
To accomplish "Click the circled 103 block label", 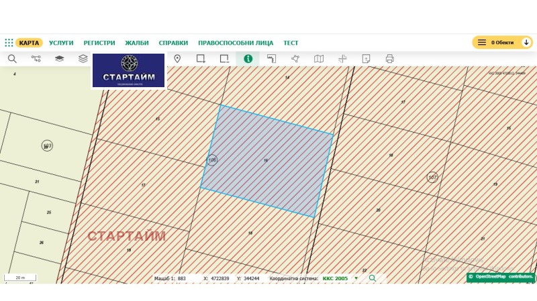I will (47, 145).
